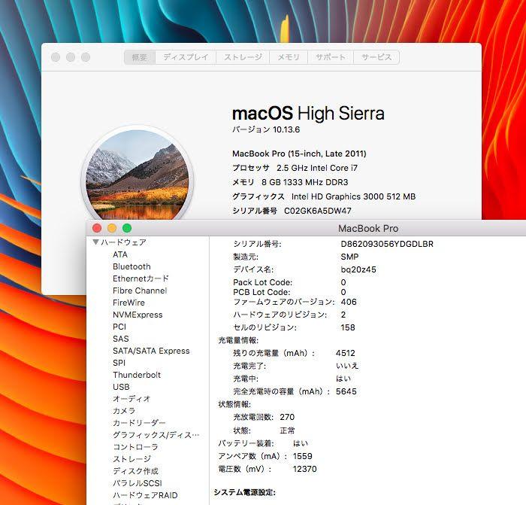The image size is (526, 505).
Task: Click the device name bq20z45
Action: (x=358, y=269)
